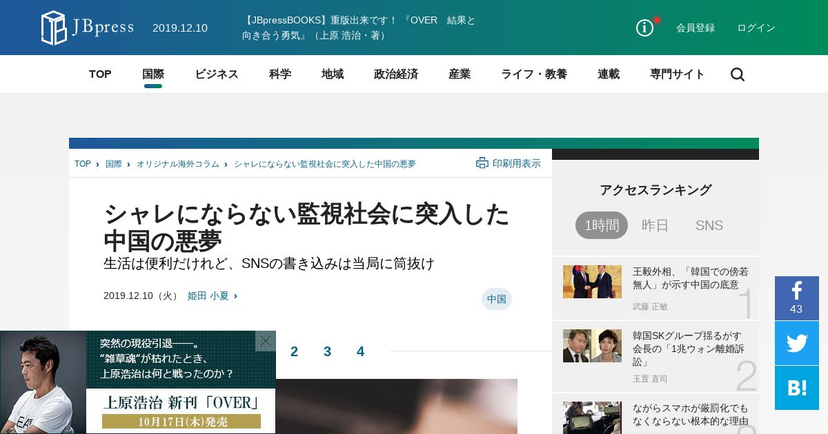828x434 pixels.
Task: Open the information notice icon
Action: [644, 28]
